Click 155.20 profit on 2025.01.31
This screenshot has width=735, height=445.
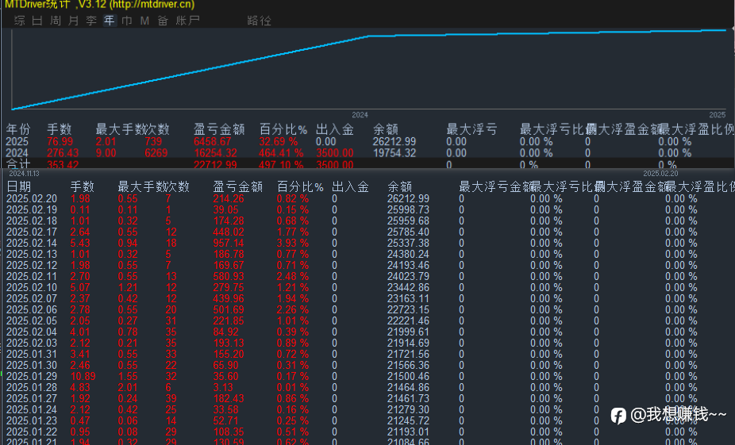(x=229, y=354)
